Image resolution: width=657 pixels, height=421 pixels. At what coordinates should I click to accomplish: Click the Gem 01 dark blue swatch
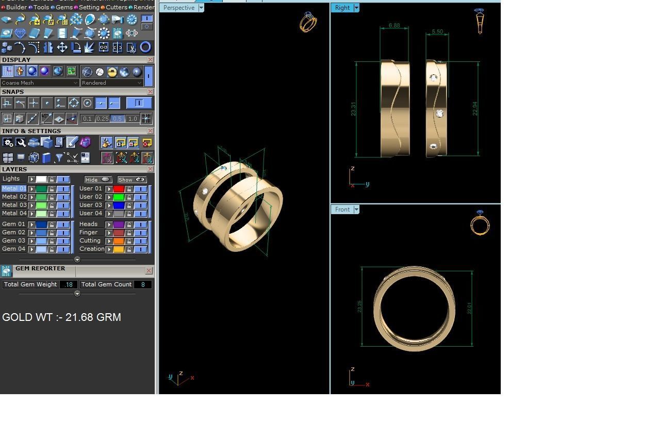41,224
